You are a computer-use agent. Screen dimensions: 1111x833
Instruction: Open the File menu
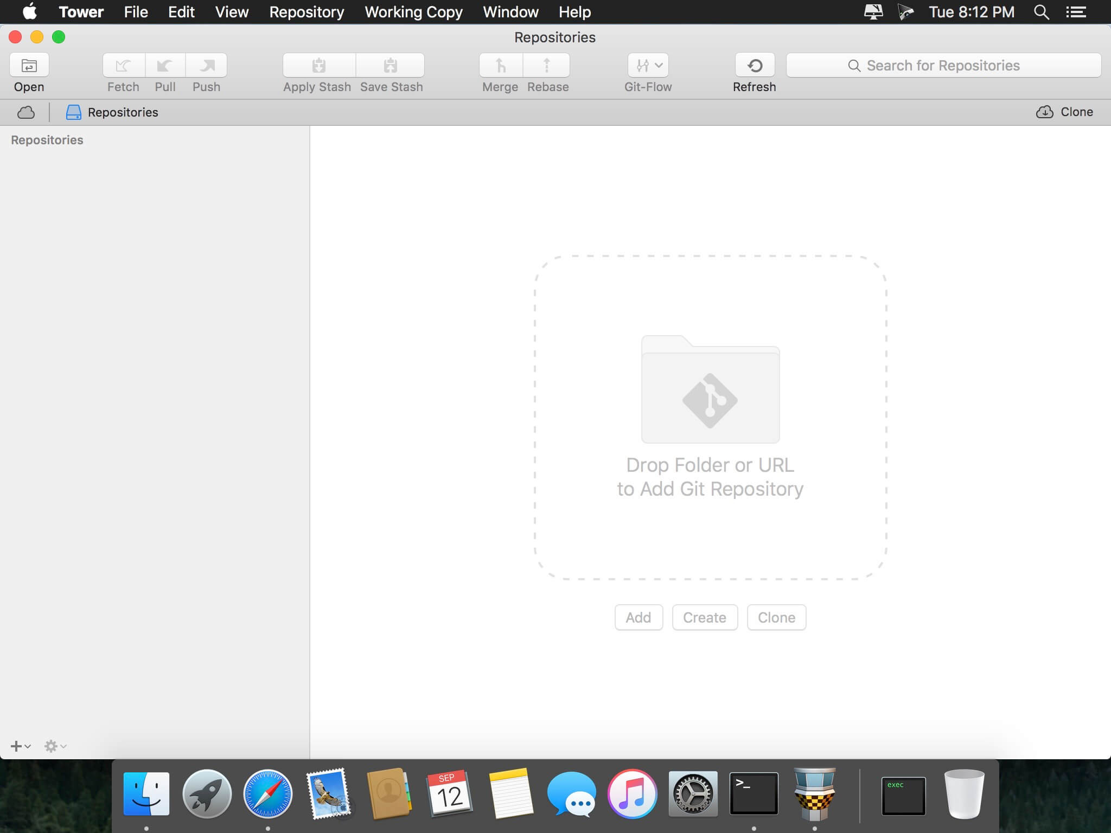[136, 12]
